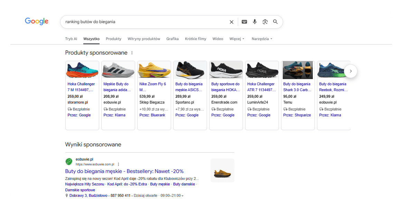Click the seller name LuminArte24

(258, 102)
